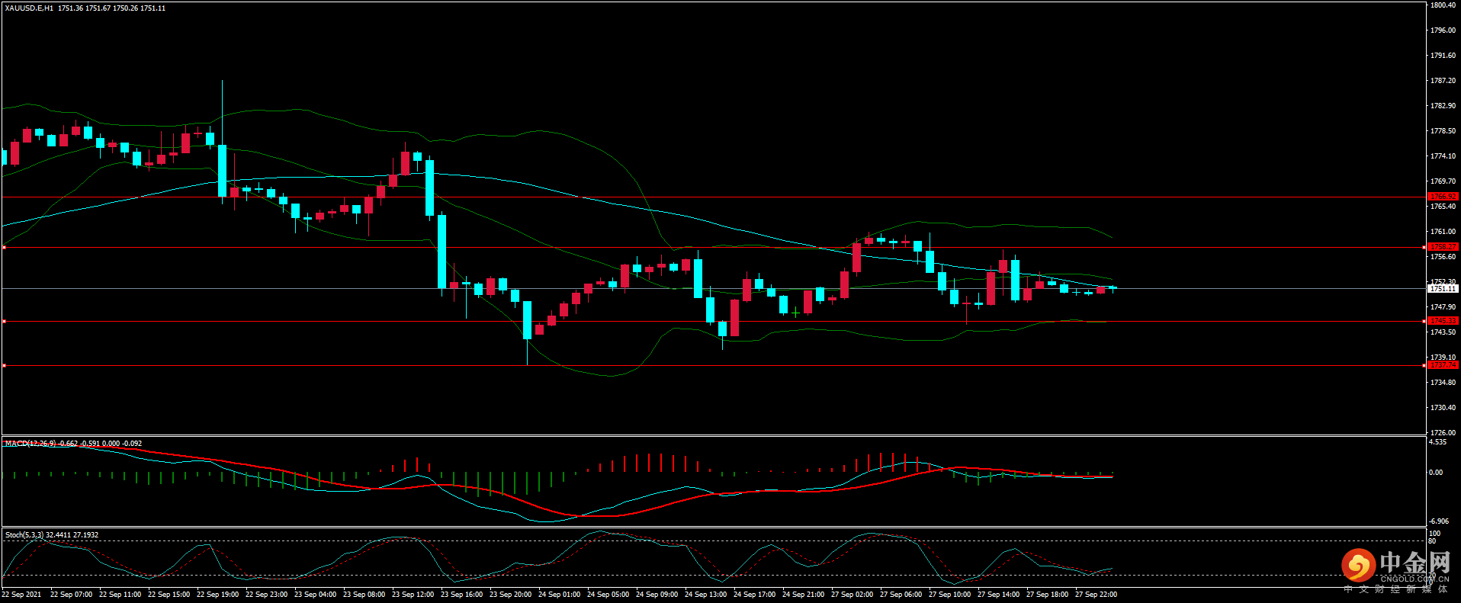This screenshot has width=1461, height=603.
Task: Click the MACD scale value -6.906
Action: pyautogui.click(x=1438, y=521)
